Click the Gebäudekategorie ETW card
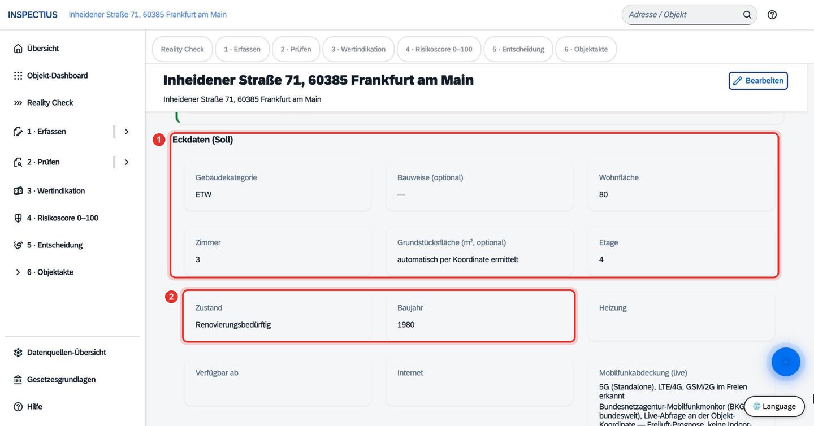 (x=278, y=186)
